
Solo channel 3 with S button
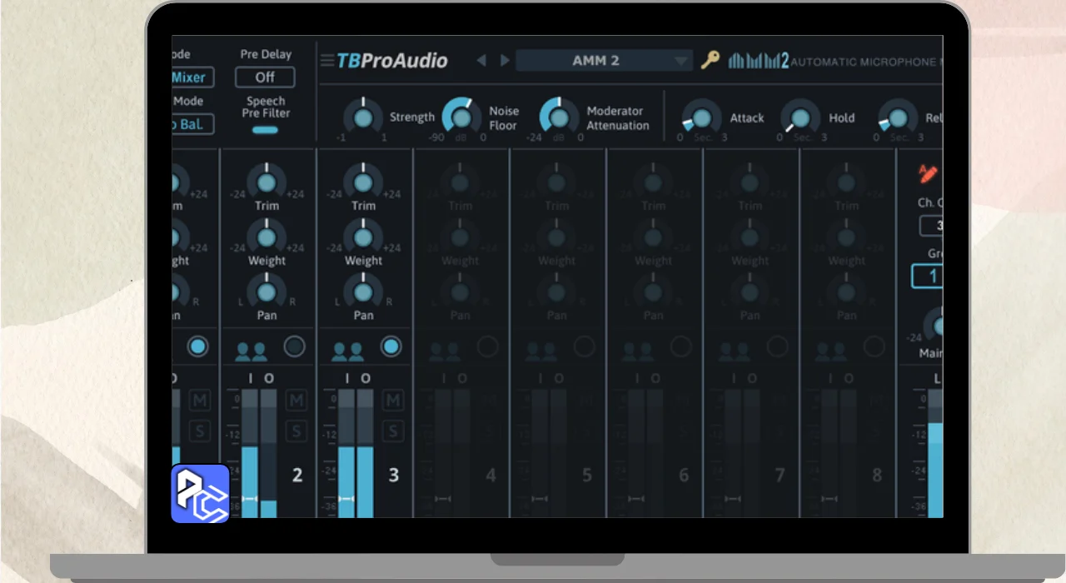point(392,431)
